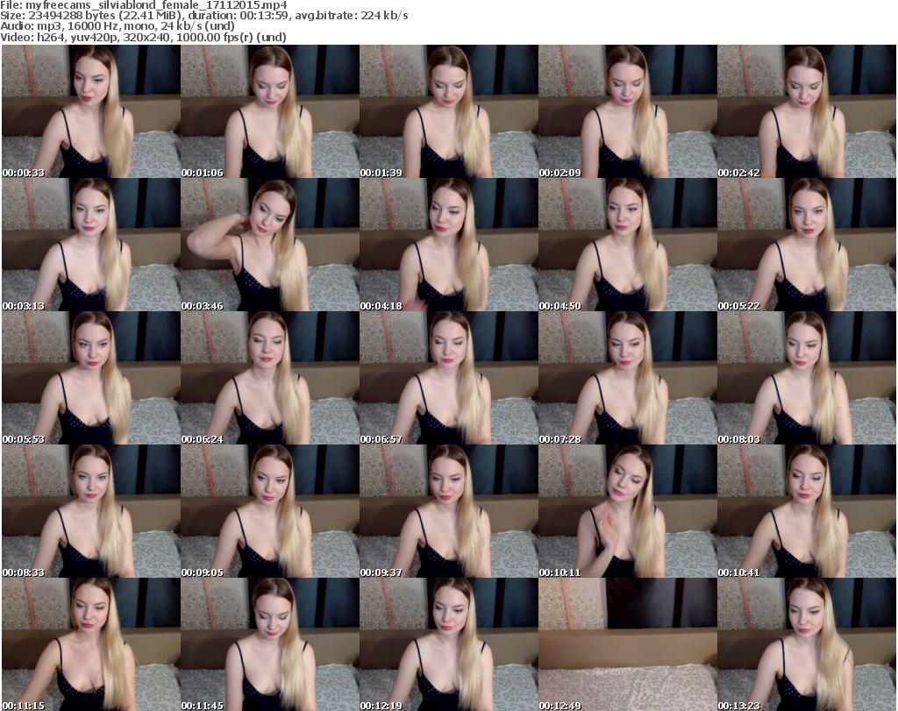The image size is (898, 711).
Task: Click the thumbnail stamped 00:01:06
Action: point(270,111)
